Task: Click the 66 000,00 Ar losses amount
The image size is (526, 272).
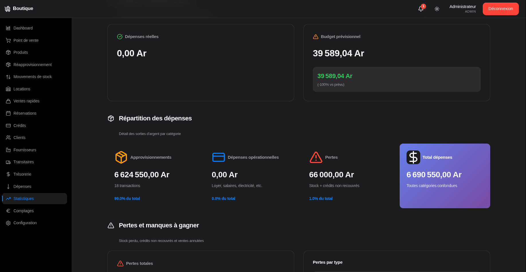Action: 331,175
